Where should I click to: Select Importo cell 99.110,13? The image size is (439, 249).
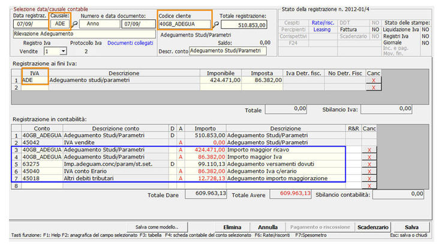[x=205, y=164]
